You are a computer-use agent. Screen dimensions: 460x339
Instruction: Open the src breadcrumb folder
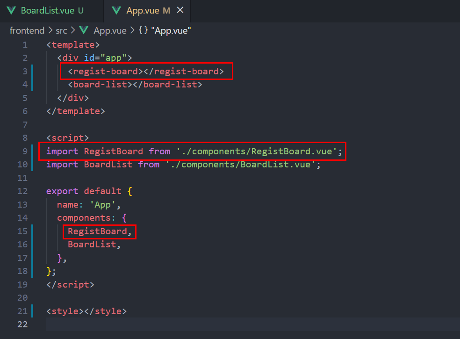[61, 30]
